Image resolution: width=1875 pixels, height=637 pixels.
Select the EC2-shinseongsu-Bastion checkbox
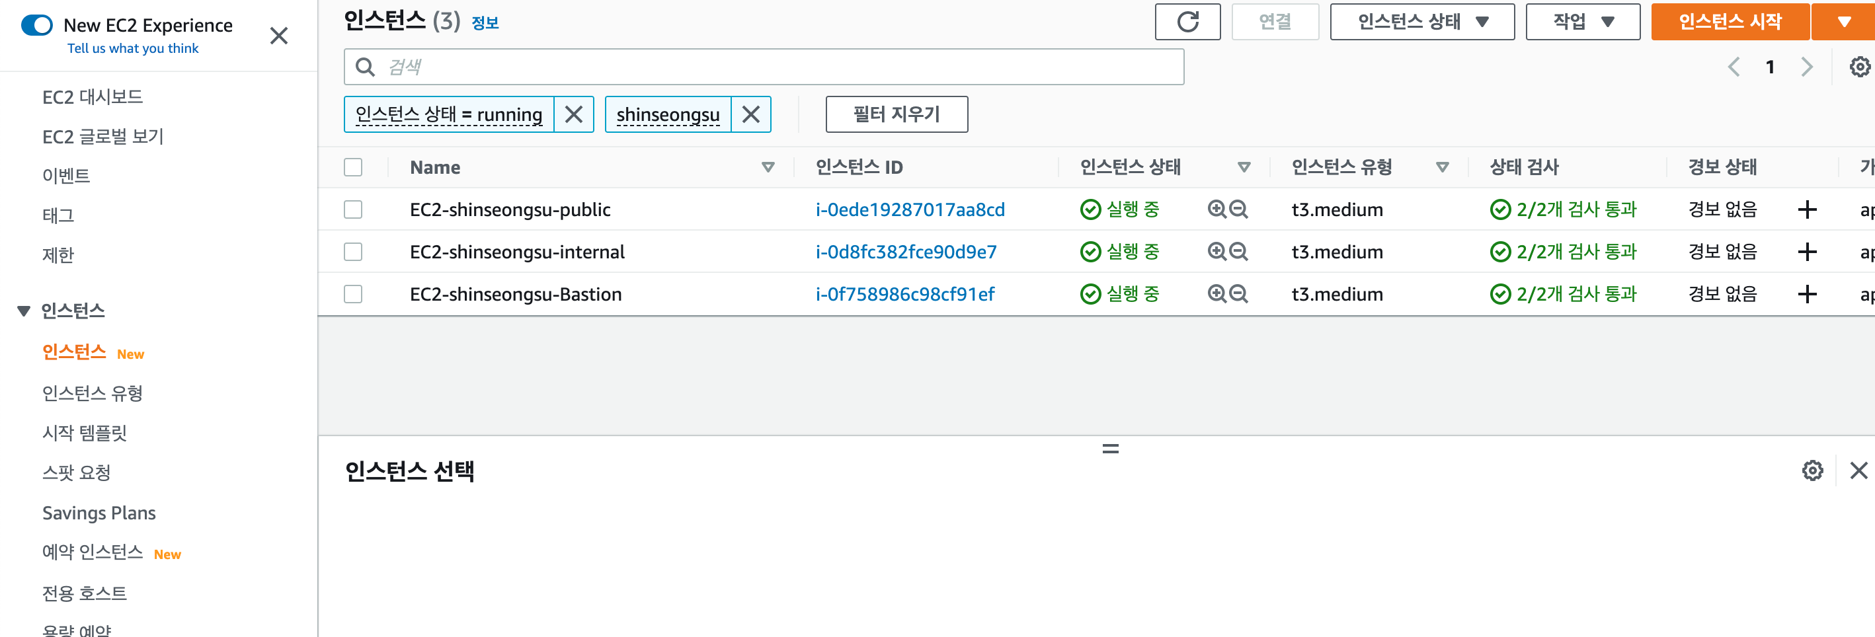(353, 294)
